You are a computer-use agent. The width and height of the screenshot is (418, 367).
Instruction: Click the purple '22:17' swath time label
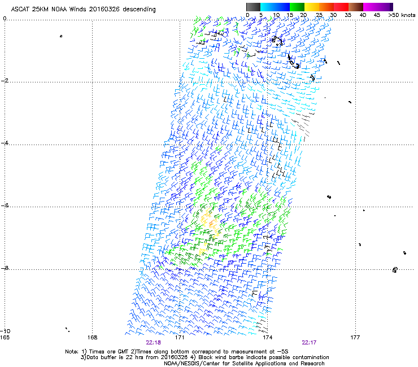coord(309,343)
